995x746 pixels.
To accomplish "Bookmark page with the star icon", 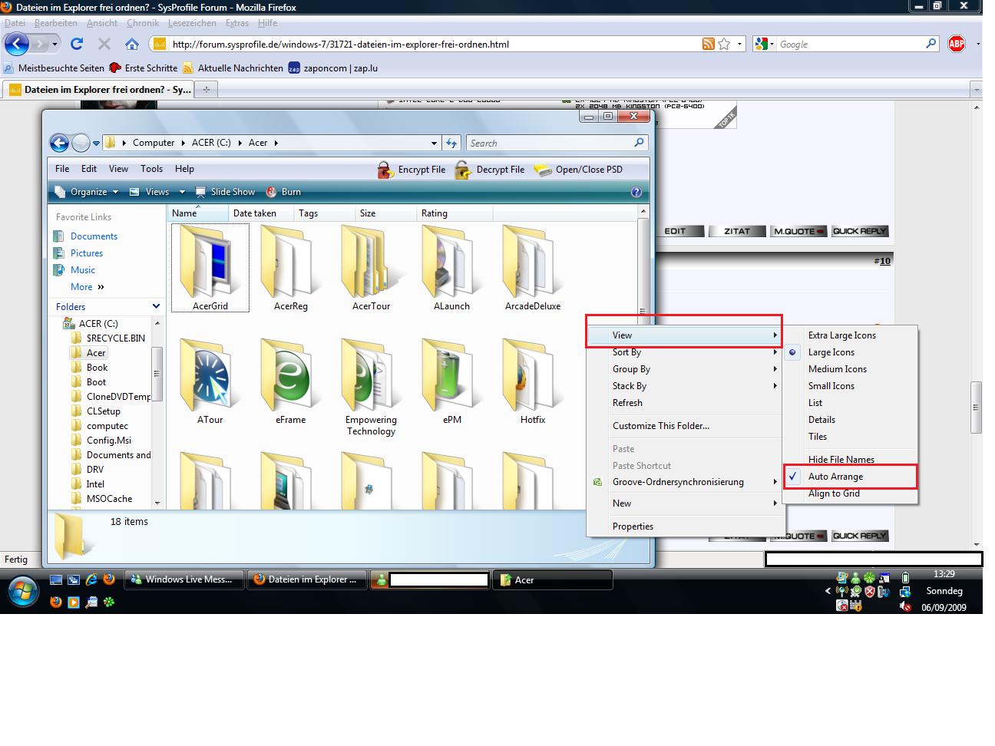I will [x=724, y=44].
